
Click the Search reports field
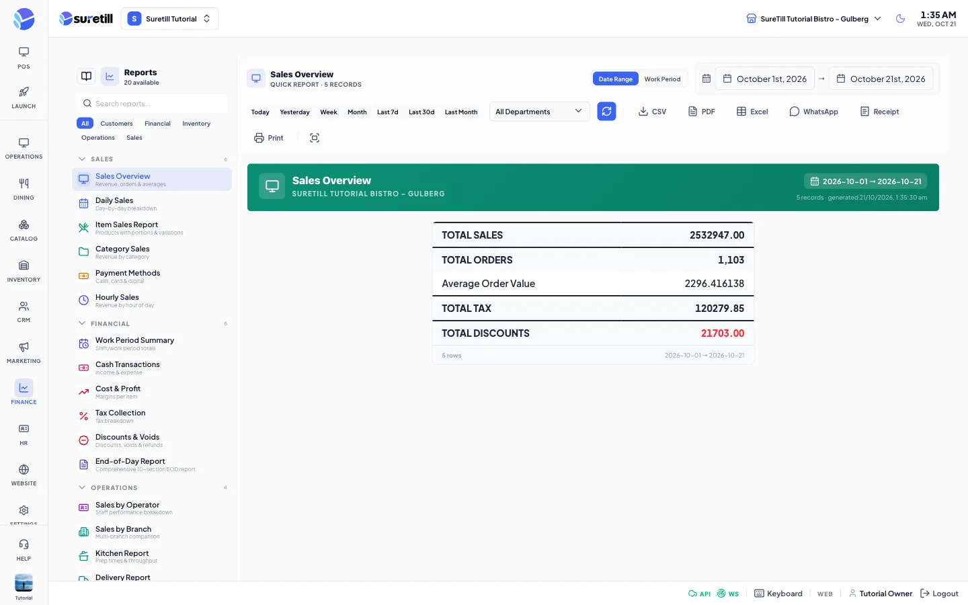click(152, 104)
